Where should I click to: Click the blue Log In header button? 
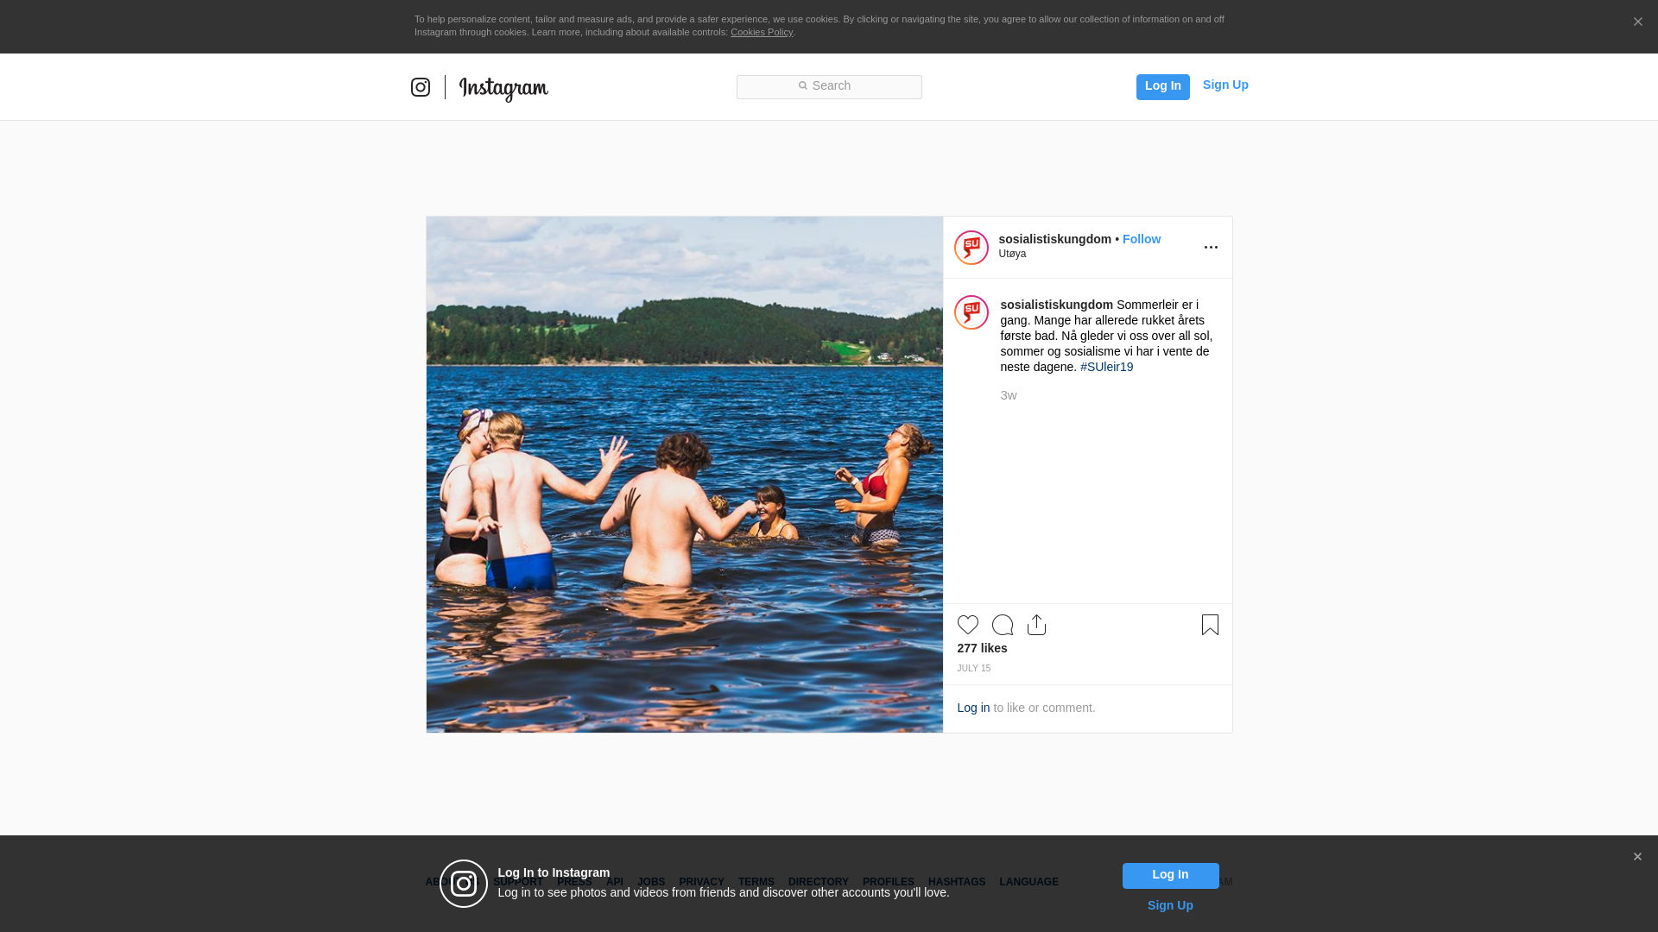pyautogui.click(x=1162, y=86)
